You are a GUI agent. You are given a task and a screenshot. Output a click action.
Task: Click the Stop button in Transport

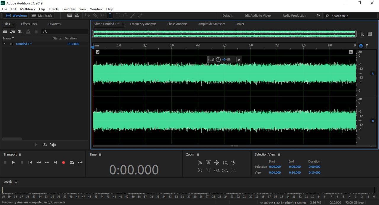click(5, 162)
